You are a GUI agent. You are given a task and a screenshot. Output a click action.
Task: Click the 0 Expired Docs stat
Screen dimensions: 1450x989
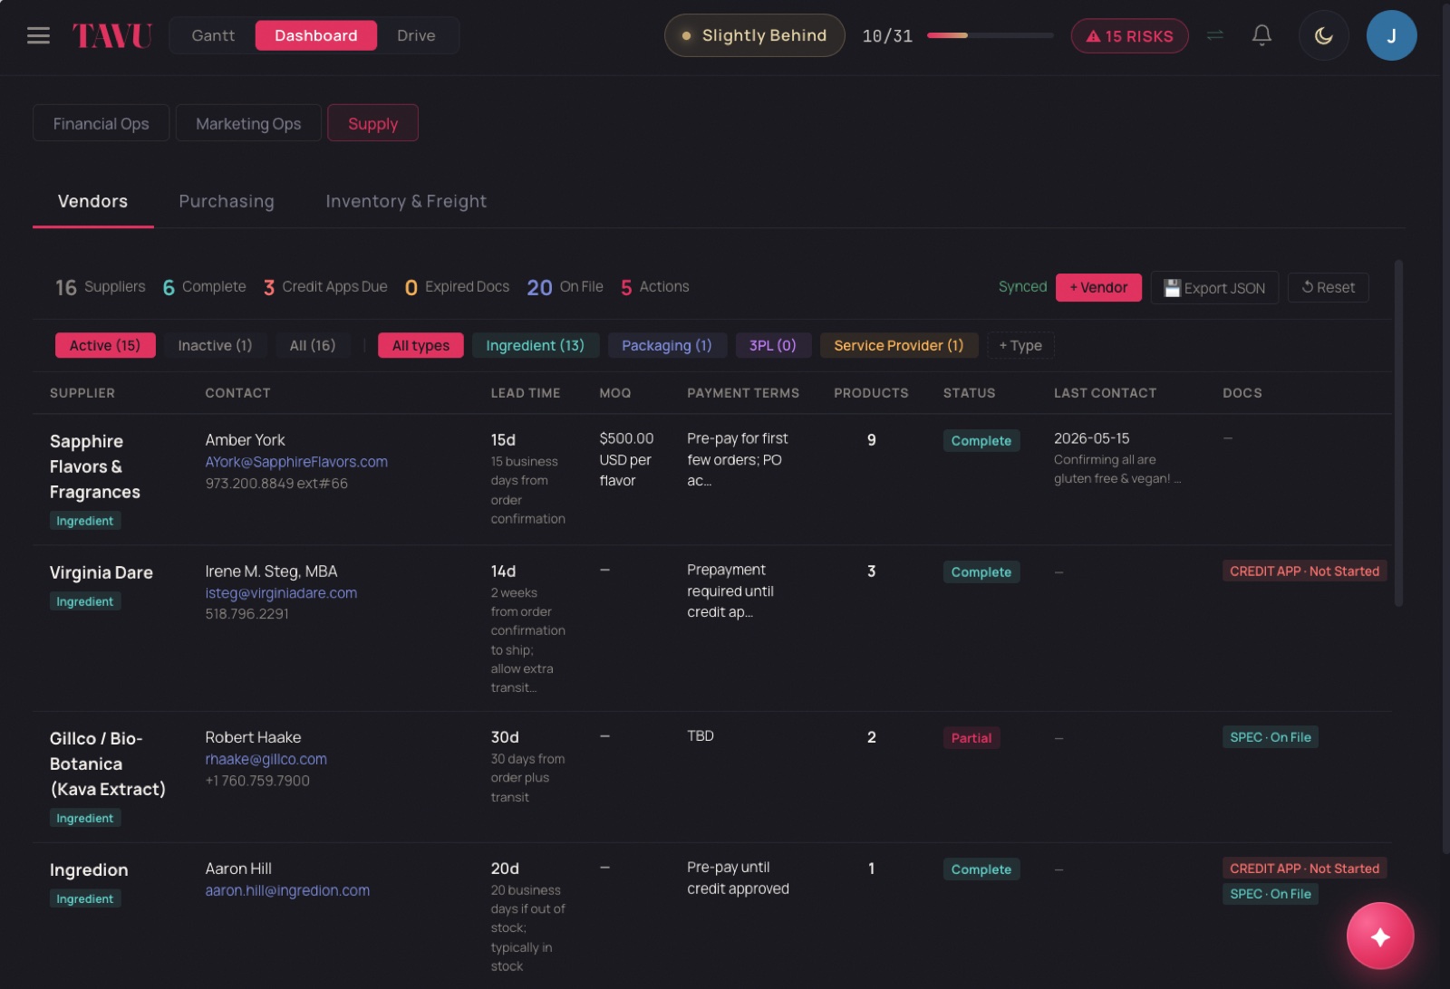[x=457, y=287]
